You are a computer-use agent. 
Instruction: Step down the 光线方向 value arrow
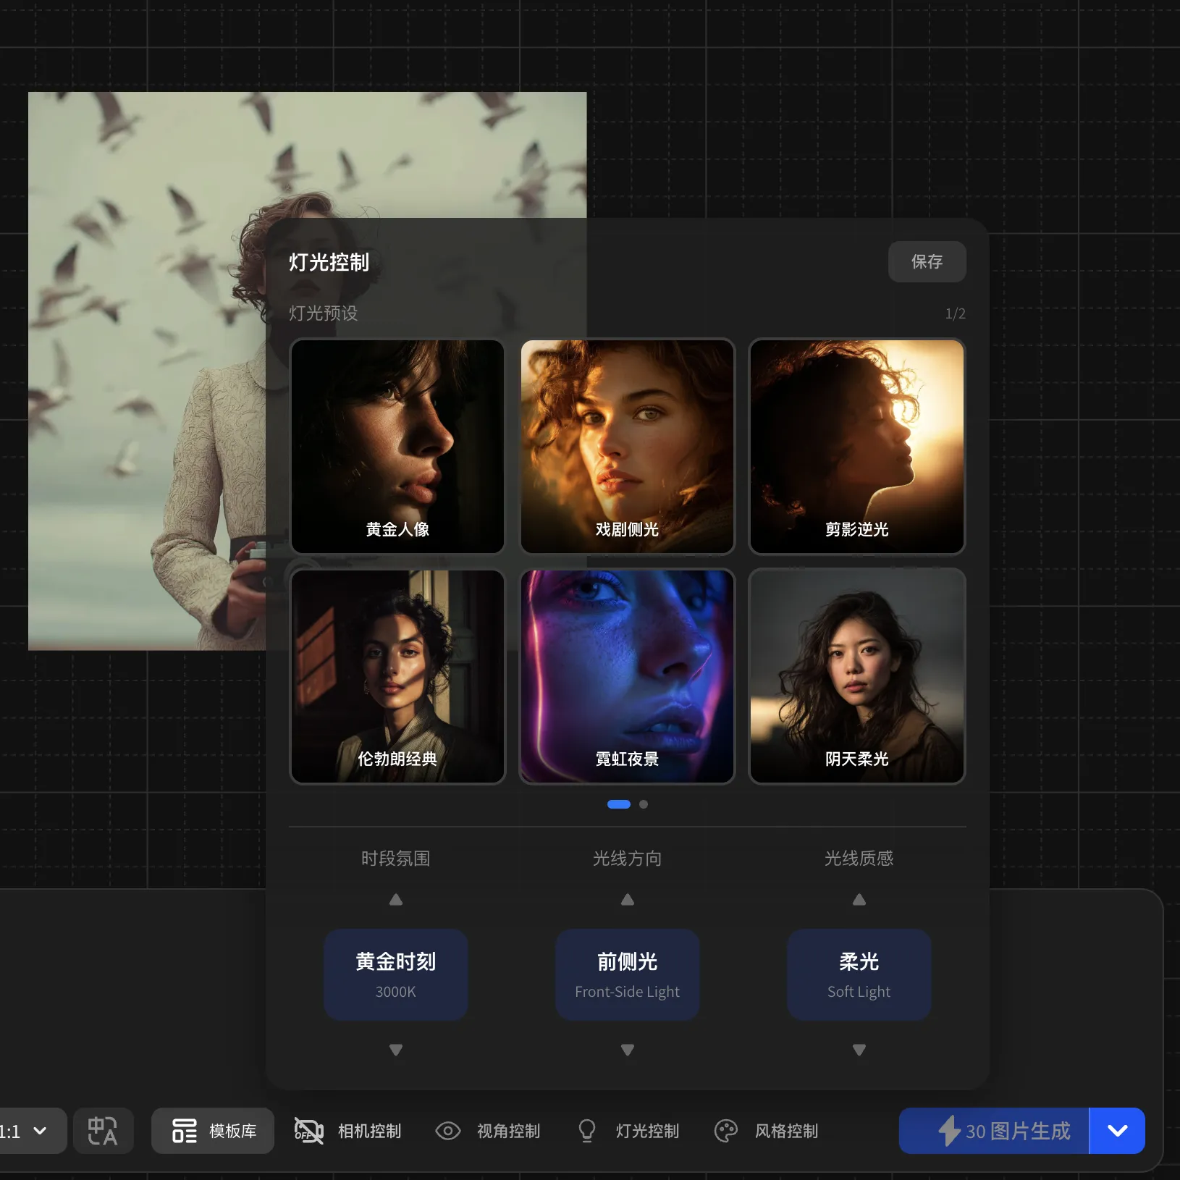click(x=628, y=1050)
